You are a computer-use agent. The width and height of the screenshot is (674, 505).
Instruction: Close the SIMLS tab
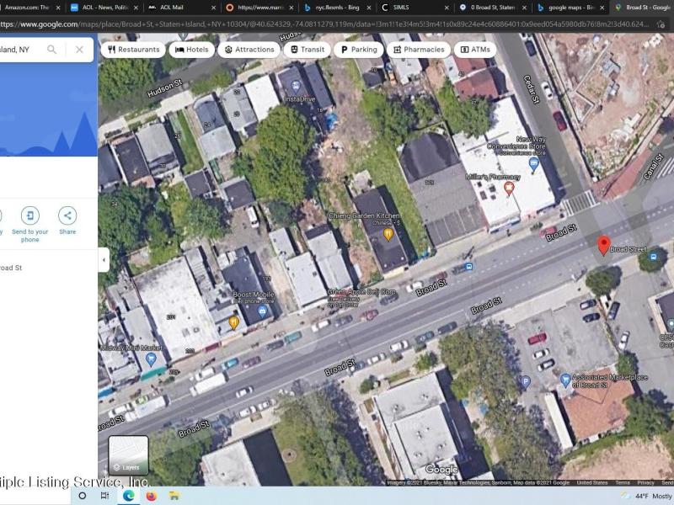[447, 8]
